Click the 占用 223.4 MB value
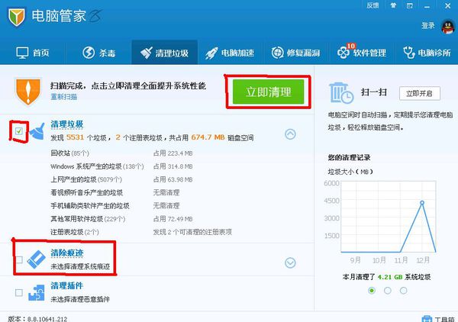The image size is (458, 322). pos(173,153)
